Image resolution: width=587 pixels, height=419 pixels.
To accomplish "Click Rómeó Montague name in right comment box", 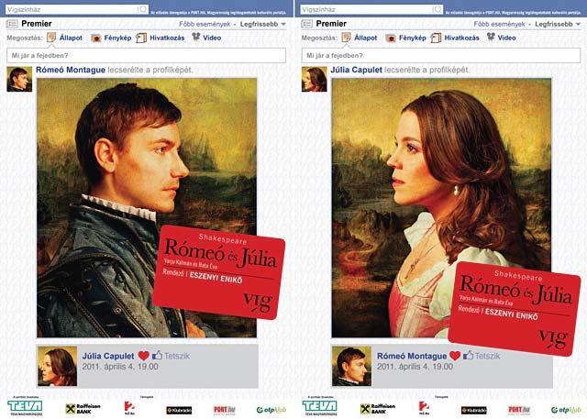I will click(x=412, y=356).
